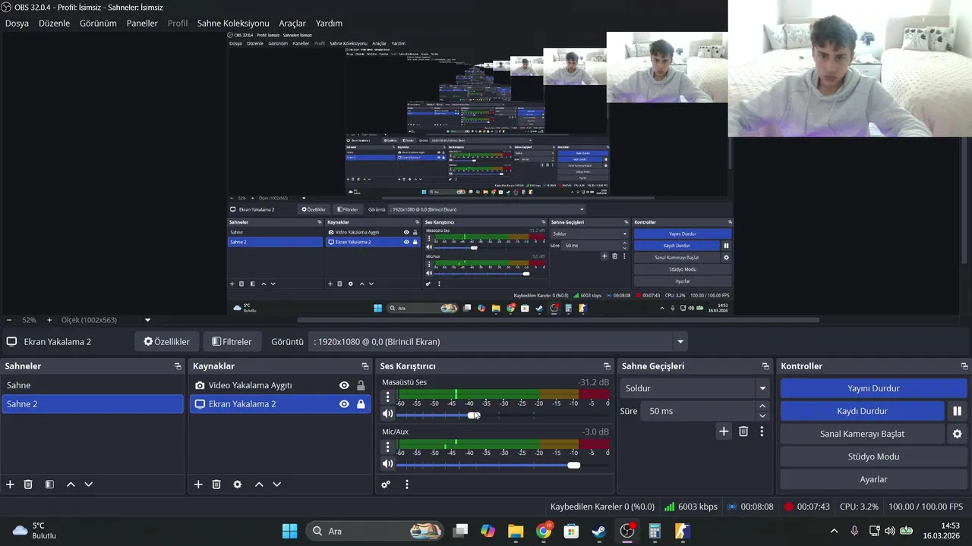
Task: Mute the Mic/Aux channel
Action: click(387, 463)
